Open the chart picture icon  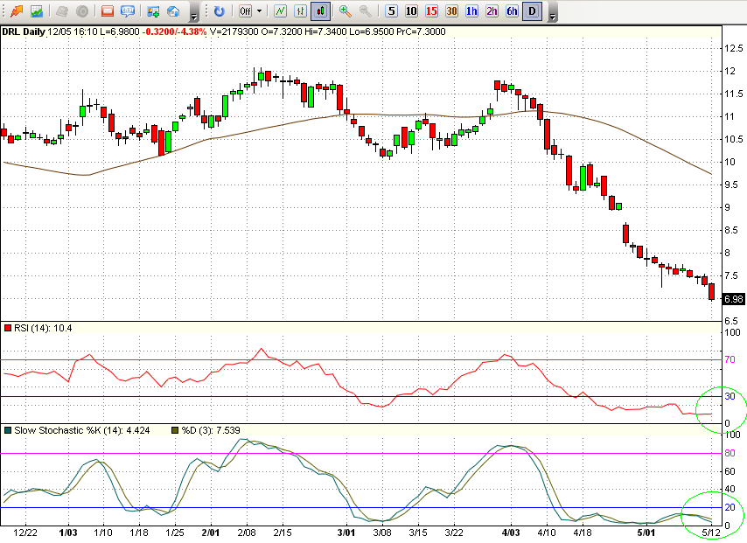click(x=37, y=11)
